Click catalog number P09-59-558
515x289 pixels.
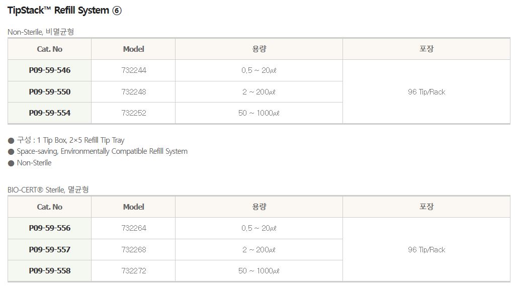tap(50, 271)
